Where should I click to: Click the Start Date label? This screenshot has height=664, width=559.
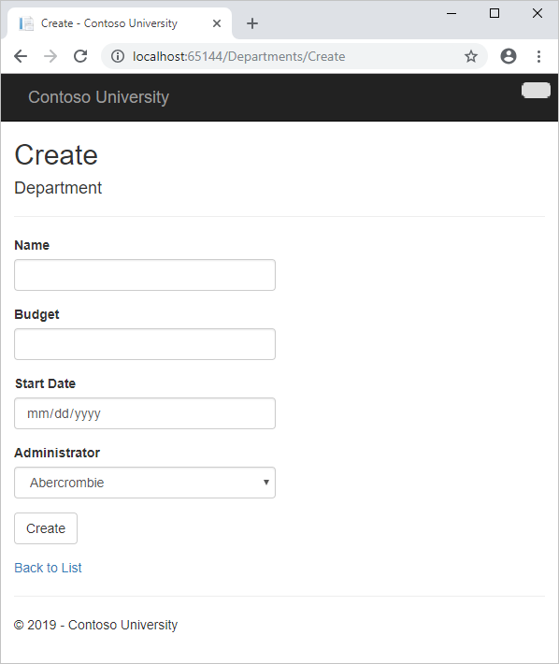(x=45, y=383)
